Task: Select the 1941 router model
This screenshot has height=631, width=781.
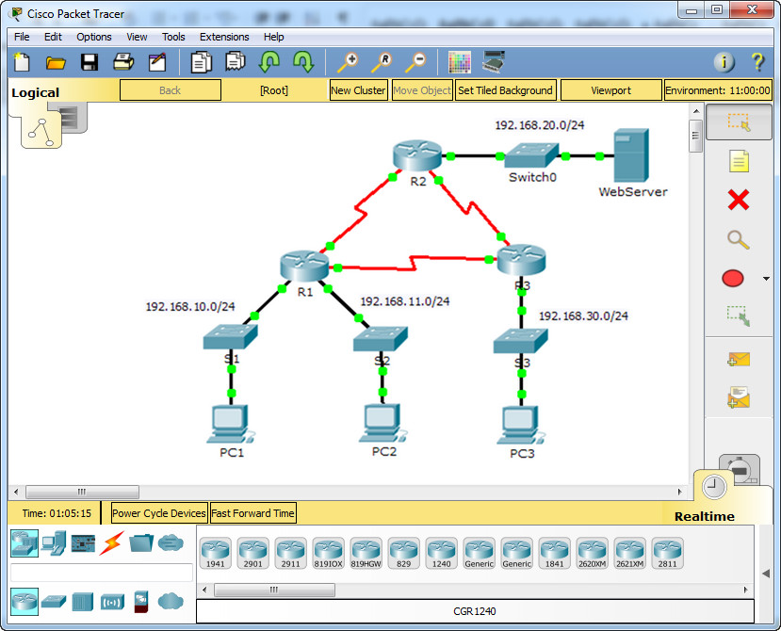Action: [215, 553]
